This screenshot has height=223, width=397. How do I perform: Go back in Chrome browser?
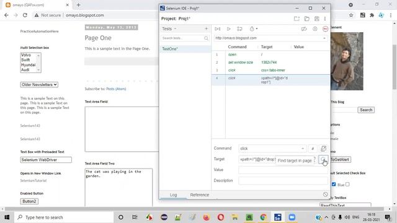pyautogui.click(x=6, y=15)
